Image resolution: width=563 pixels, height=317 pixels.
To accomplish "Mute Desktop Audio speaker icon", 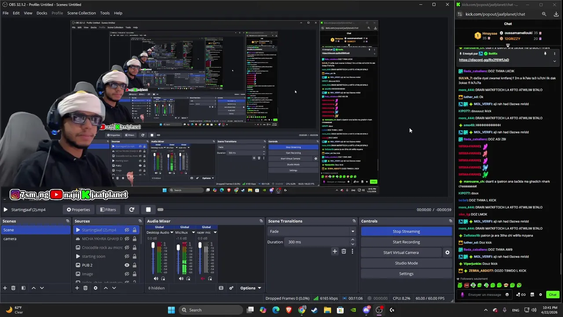I will (x=156, y=279).
